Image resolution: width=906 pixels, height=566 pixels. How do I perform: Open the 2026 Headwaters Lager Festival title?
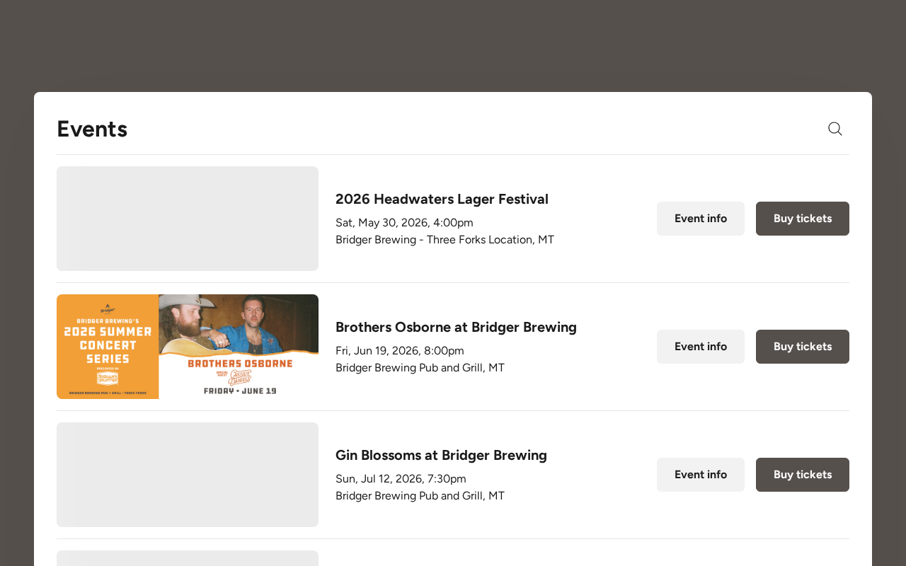[442, 199]
